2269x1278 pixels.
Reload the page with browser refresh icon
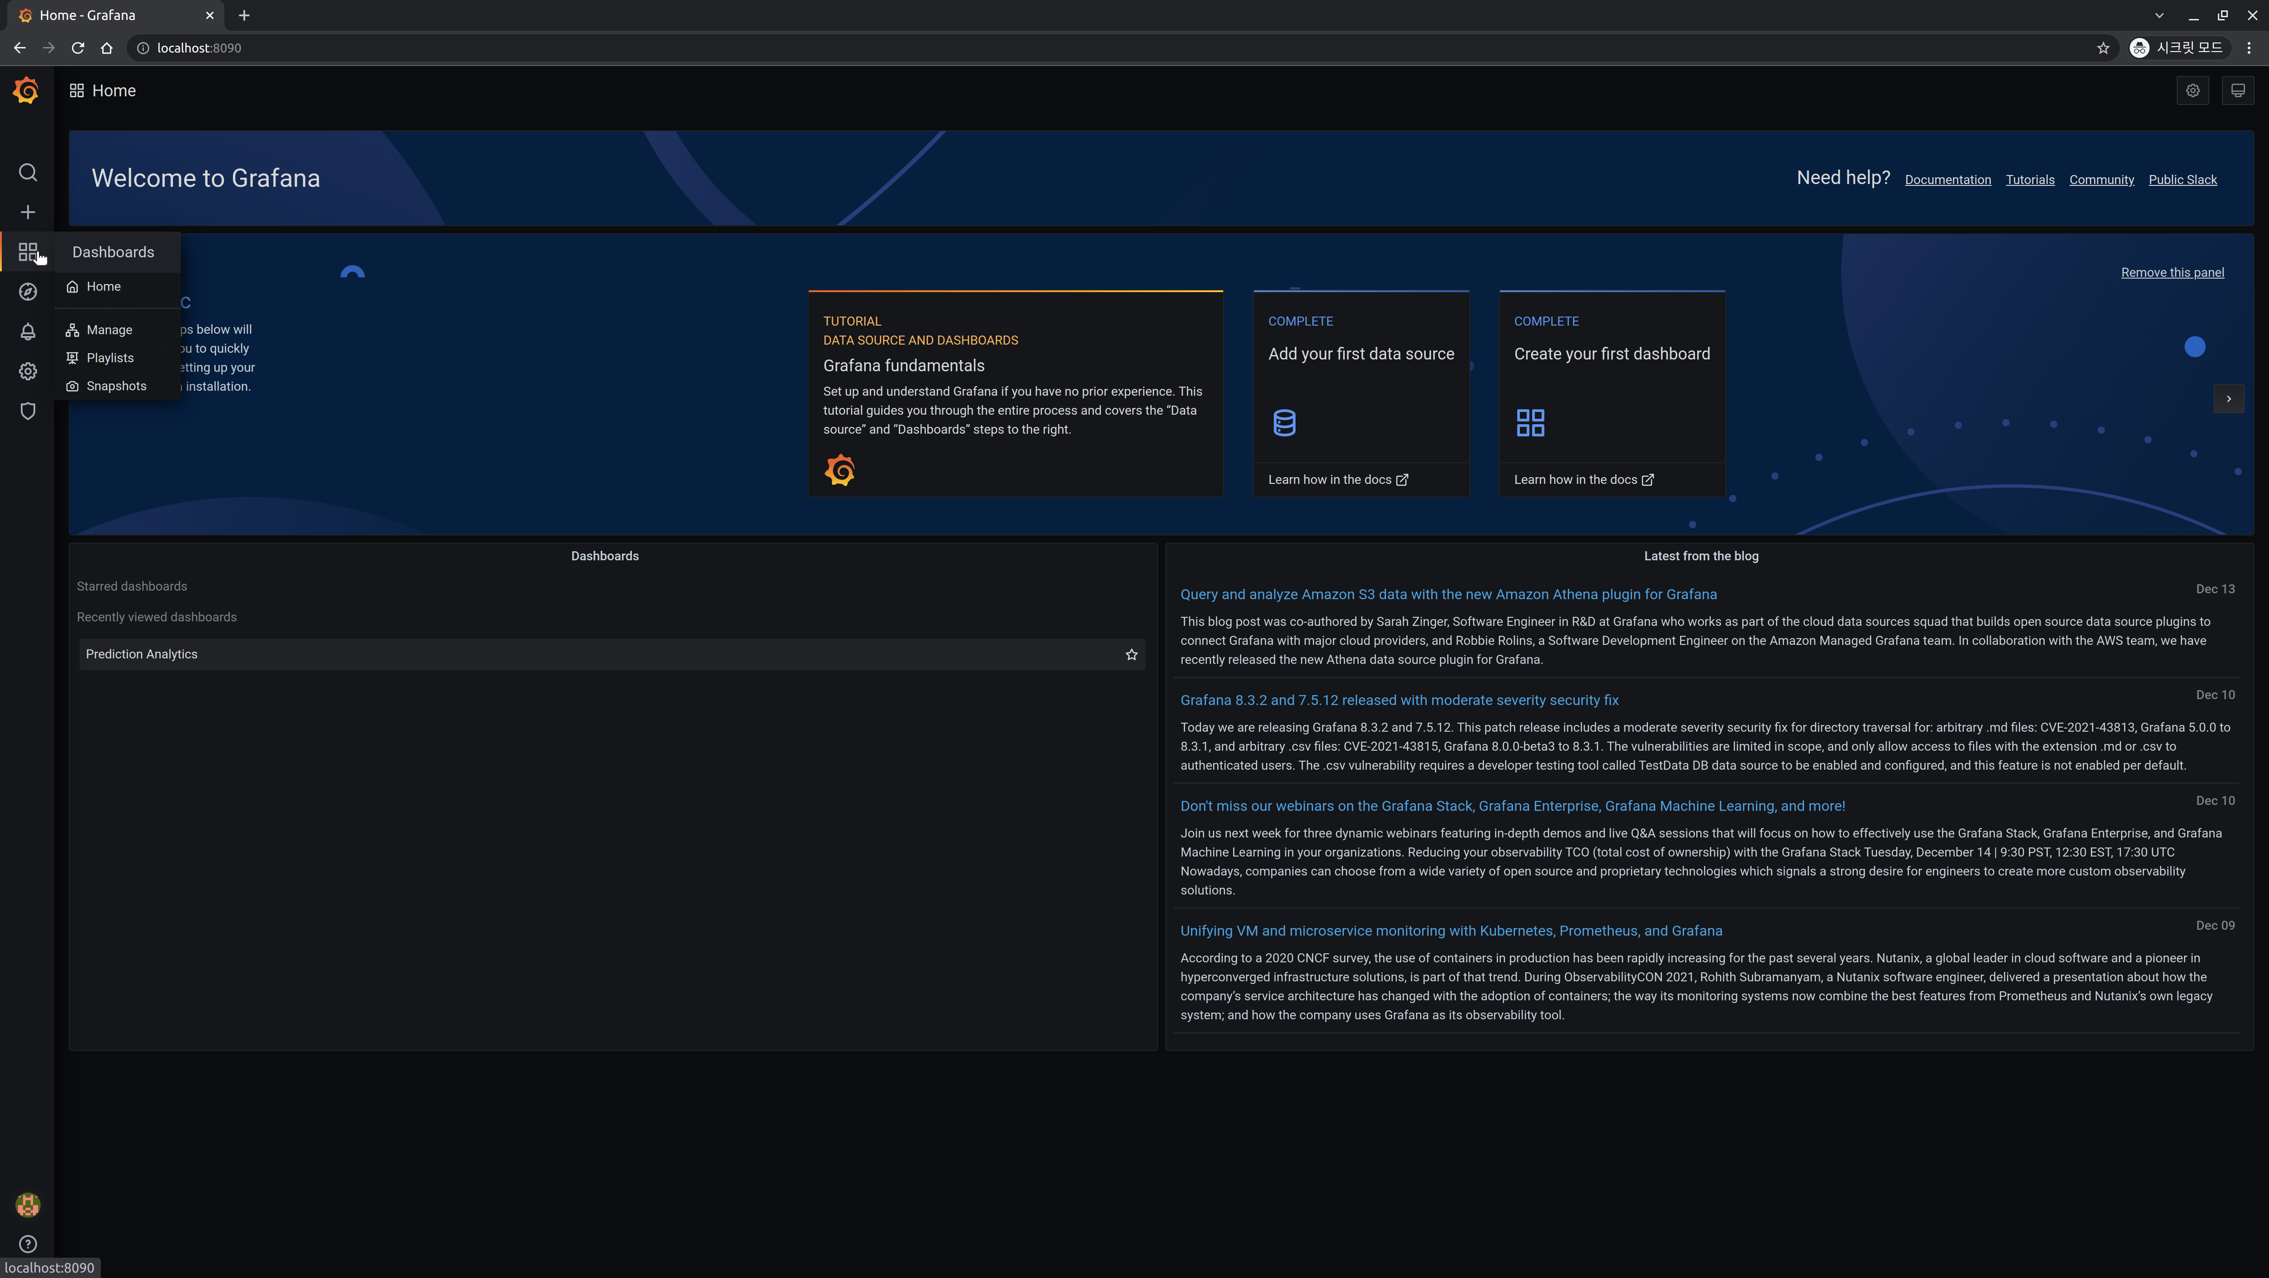pyautogui.click(x=77, y=47)
